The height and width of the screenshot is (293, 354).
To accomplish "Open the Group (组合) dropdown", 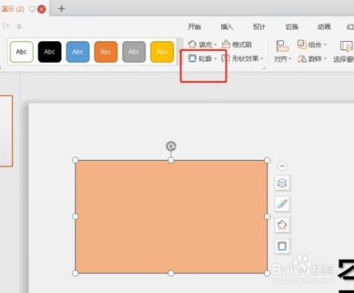I will 312,44.
